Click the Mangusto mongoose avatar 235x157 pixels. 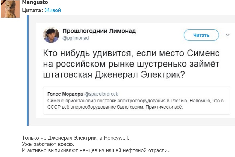point(10,9)
